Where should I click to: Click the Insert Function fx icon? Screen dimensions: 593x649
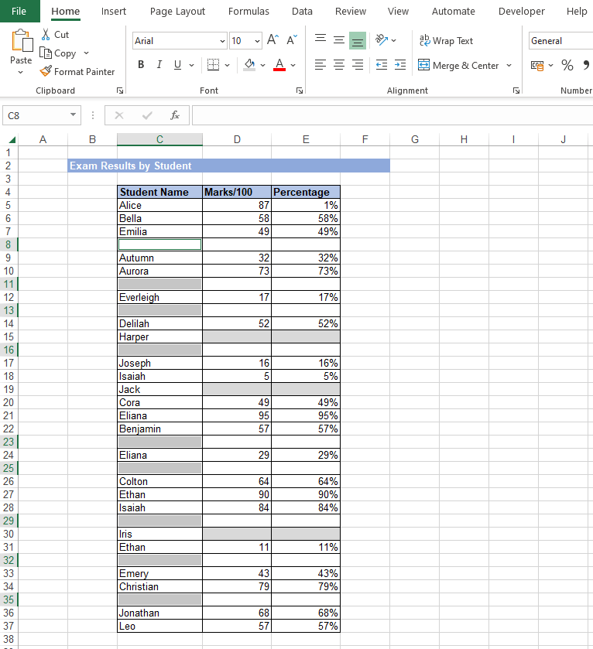point(175,115)
